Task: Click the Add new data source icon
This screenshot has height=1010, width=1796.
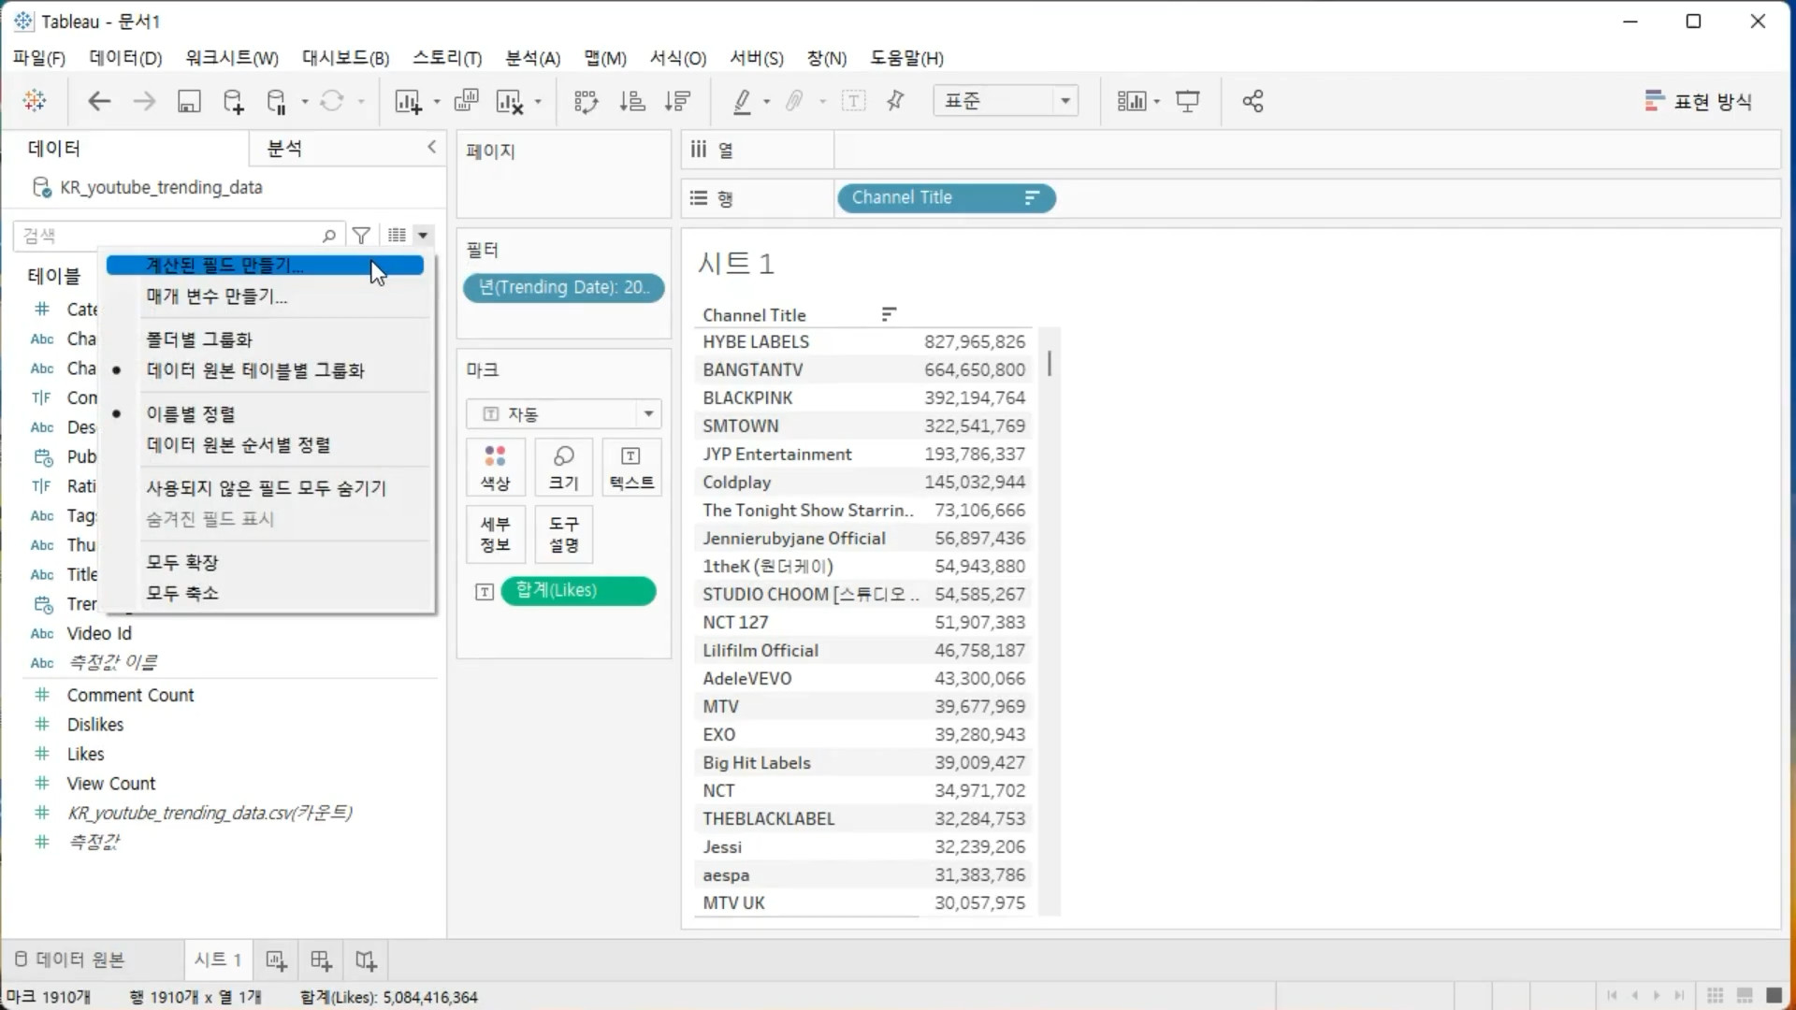Action: 233,101
